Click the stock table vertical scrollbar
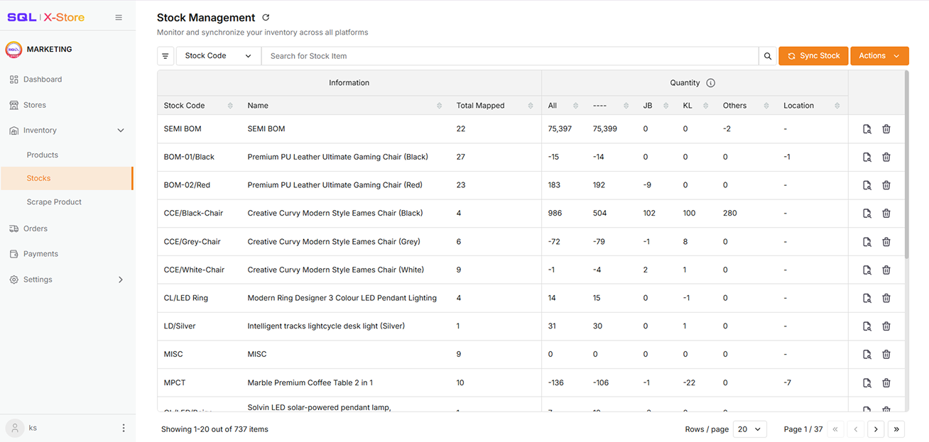Screen dimensions: 929x442 pyautogui.click(x=907, y=165)
